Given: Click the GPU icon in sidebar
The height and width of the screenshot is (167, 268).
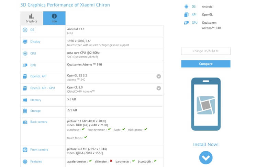Looking at the screenshot, I should click(186, 23).
